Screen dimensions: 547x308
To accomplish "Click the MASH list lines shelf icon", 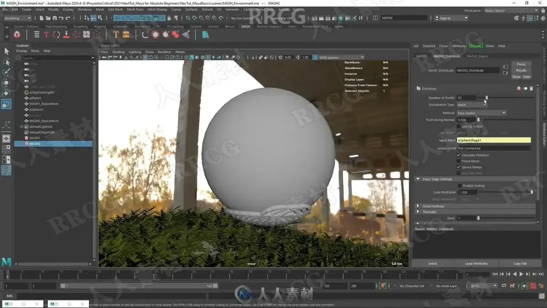I will click(x=36, y=35).
